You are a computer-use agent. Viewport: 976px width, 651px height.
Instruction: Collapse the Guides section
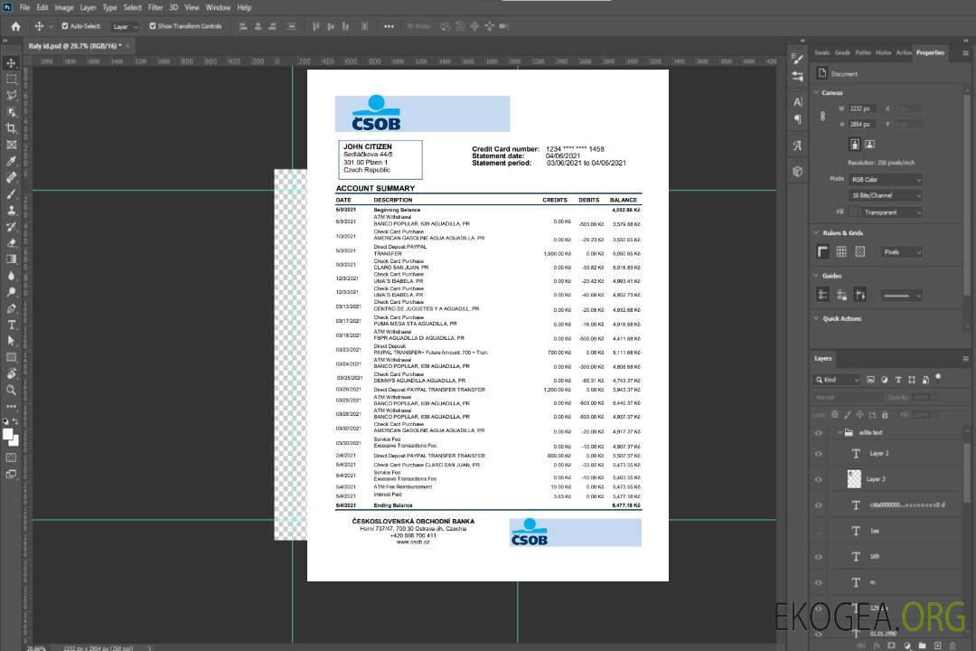coord(816,276)
